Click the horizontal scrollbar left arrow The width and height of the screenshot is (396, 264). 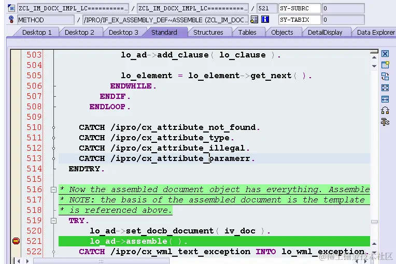[19, 261]
